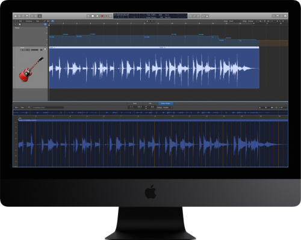Open List Editors from right control bar

[x=273, y=16]
